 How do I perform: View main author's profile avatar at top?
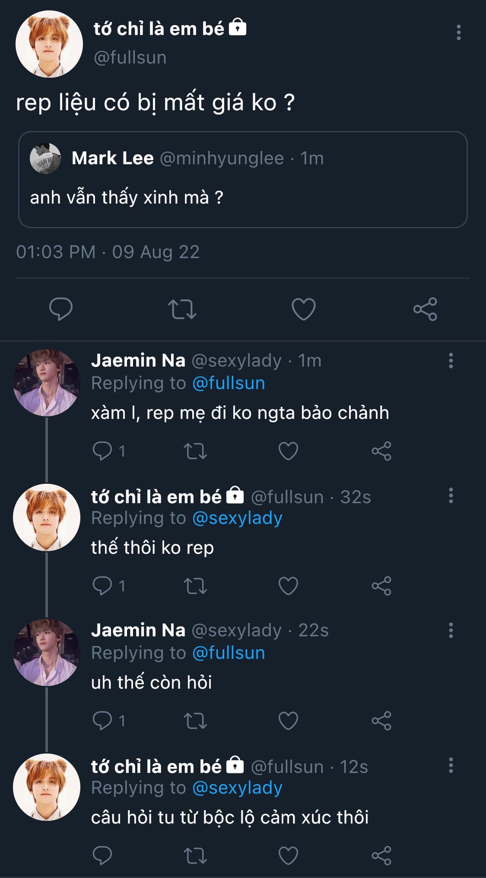49,44
